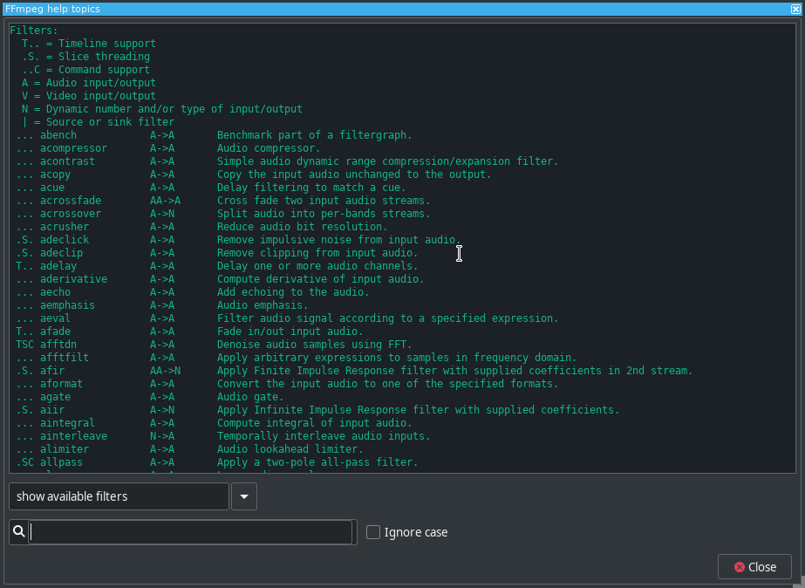Click the 'Video input/output' legend line
Viewport: 805px width, 588px height.
point(89,96)
